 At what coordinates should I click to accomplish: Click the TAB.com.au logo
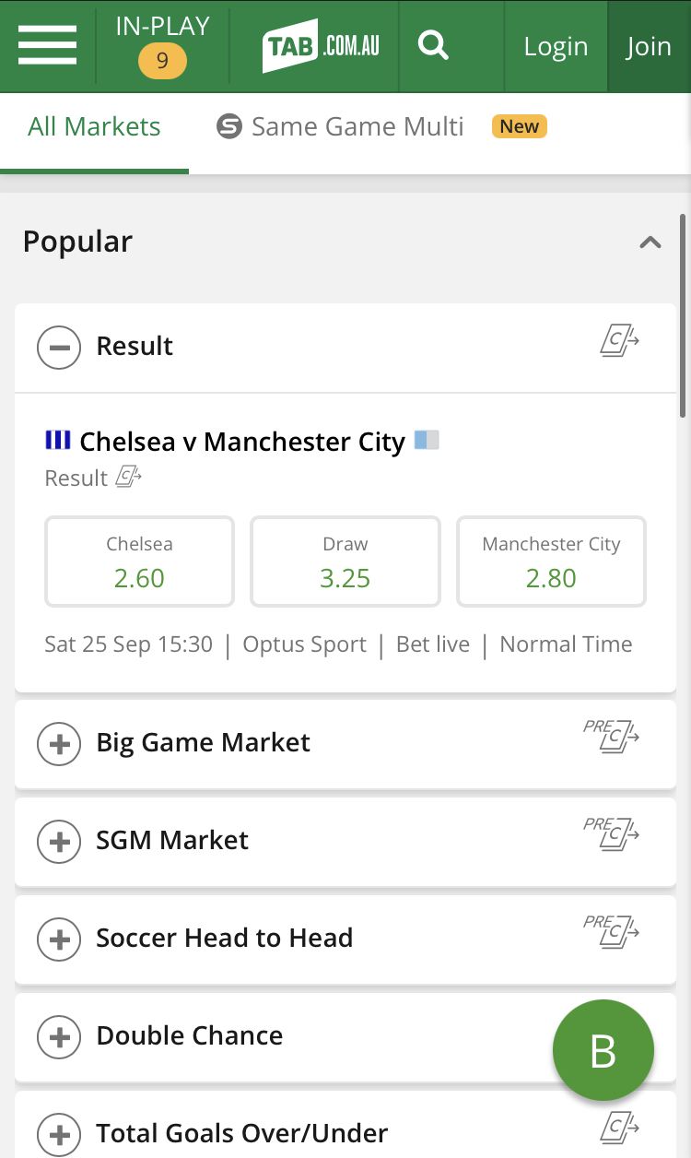321,45
